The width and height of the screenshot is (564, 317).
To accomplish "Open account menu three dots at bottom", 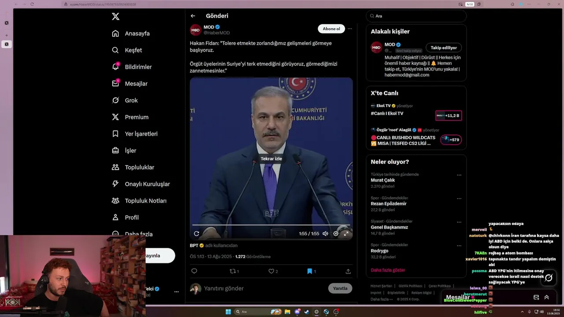I will (x=176, y=291).
